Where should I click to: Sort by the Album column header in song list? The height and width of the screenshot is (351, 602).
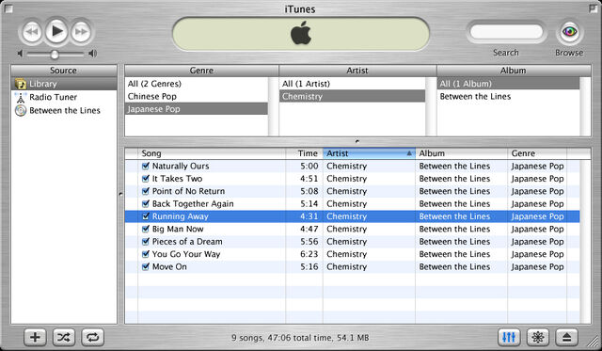(461, 153)
